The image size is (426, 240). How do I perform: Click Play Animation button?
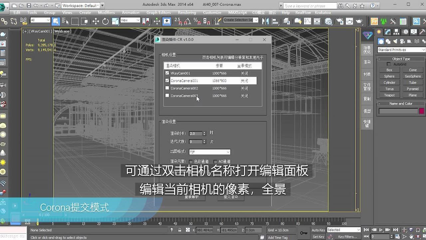point(381,230)
